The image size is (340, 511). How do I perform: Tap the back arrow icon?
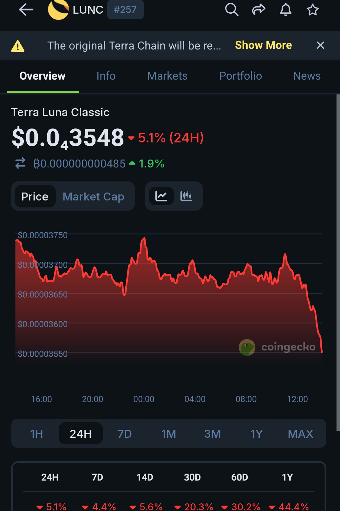[26, 10]
